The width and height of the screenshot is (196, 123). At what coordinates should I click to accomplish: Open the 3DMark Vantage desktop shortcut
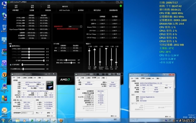(x=4, y=112)
